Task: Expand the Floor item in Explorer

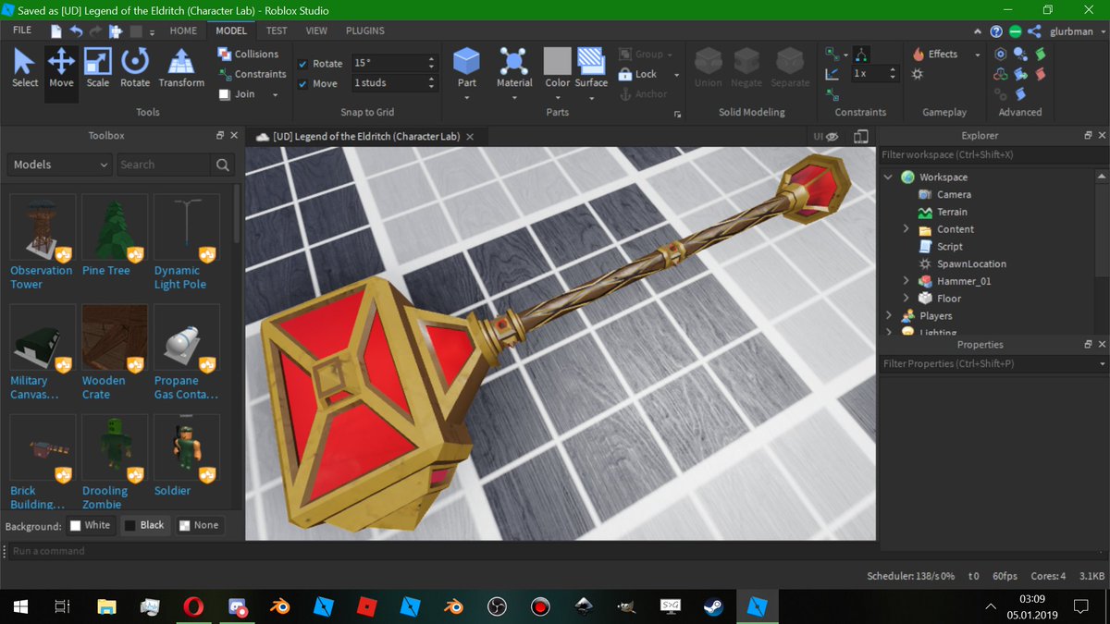Action: coord(906,299)
